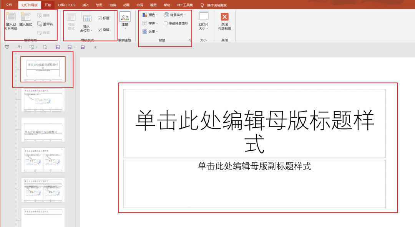The height and width of the screenshot is (227, 415).
Task: Select the first slide master thumbnail
Action: point(43,69)
